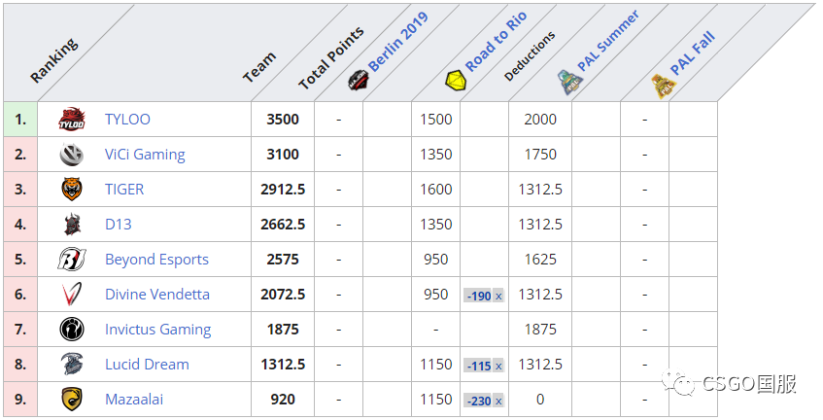
Task: Click the yellow Road to Rio icon
Action: click(x=456, y=82)
